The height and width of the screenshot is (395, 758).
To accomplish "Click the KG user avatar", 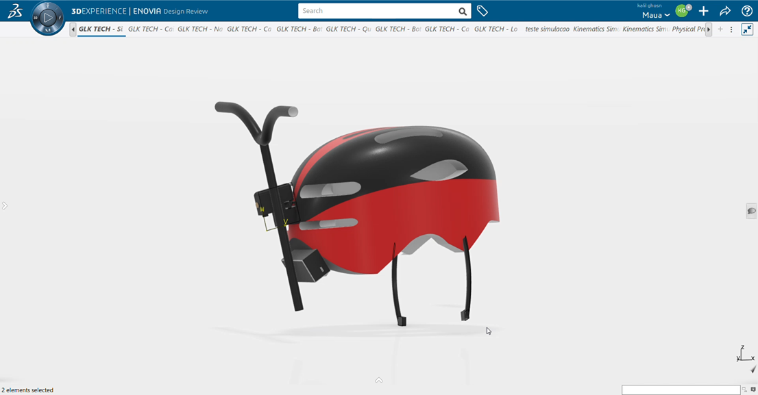I will point(682,10).
